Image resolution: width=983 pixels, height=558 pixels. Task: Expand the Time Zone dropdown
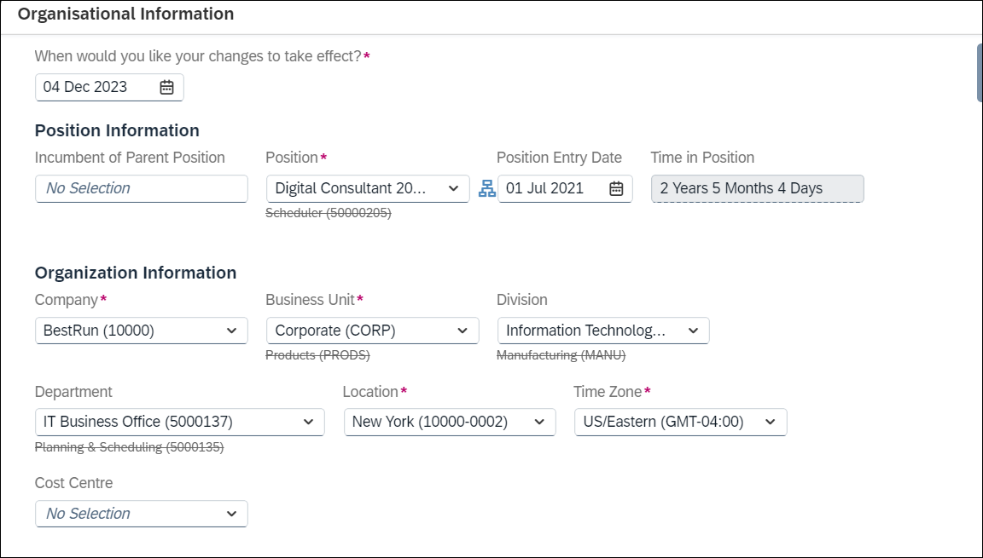click(770, 422)
